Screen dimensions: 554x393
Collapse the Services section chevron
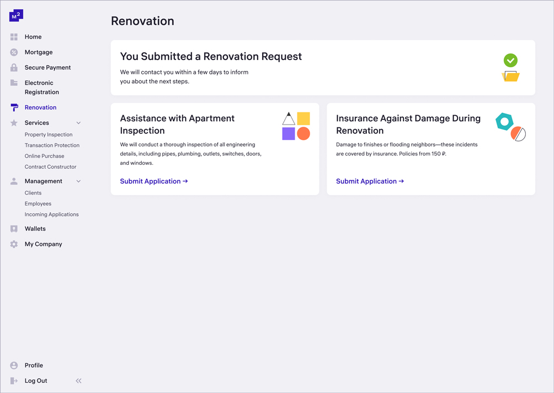[x=78, y=123]
